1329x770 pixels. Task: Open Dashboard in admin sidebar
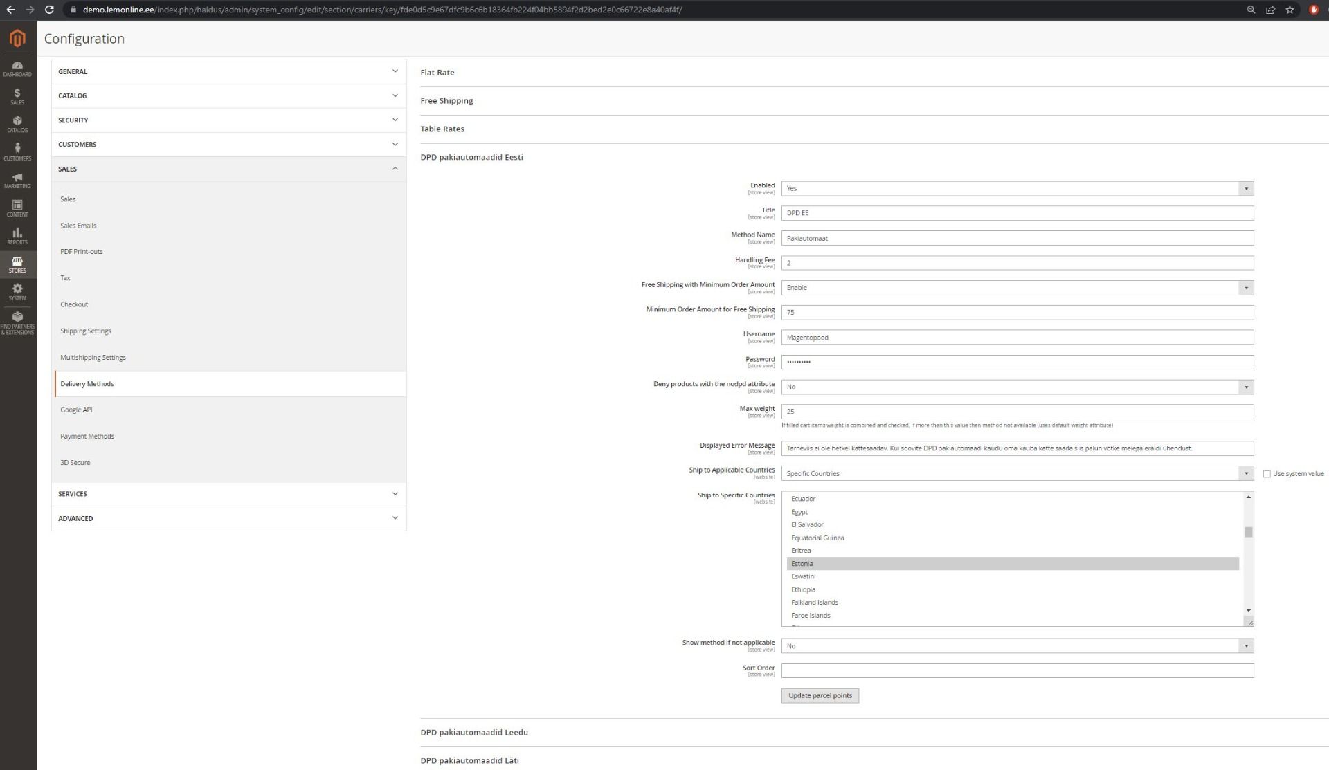[17, 69]
